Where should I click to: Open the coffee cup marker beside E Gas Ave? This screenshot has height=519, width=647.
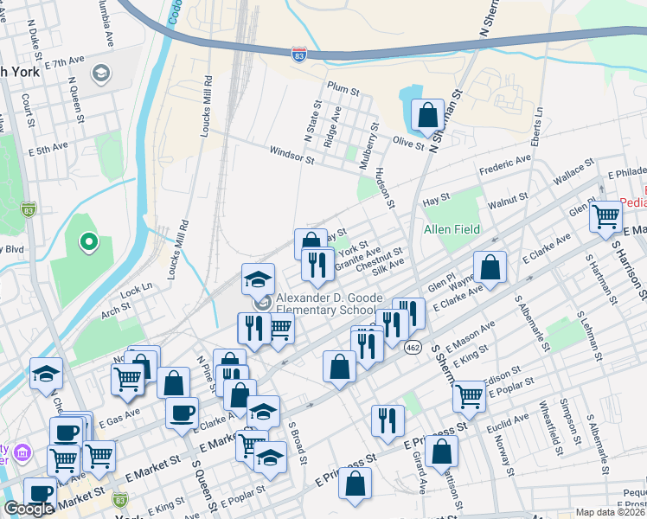[x=182, y=414]
